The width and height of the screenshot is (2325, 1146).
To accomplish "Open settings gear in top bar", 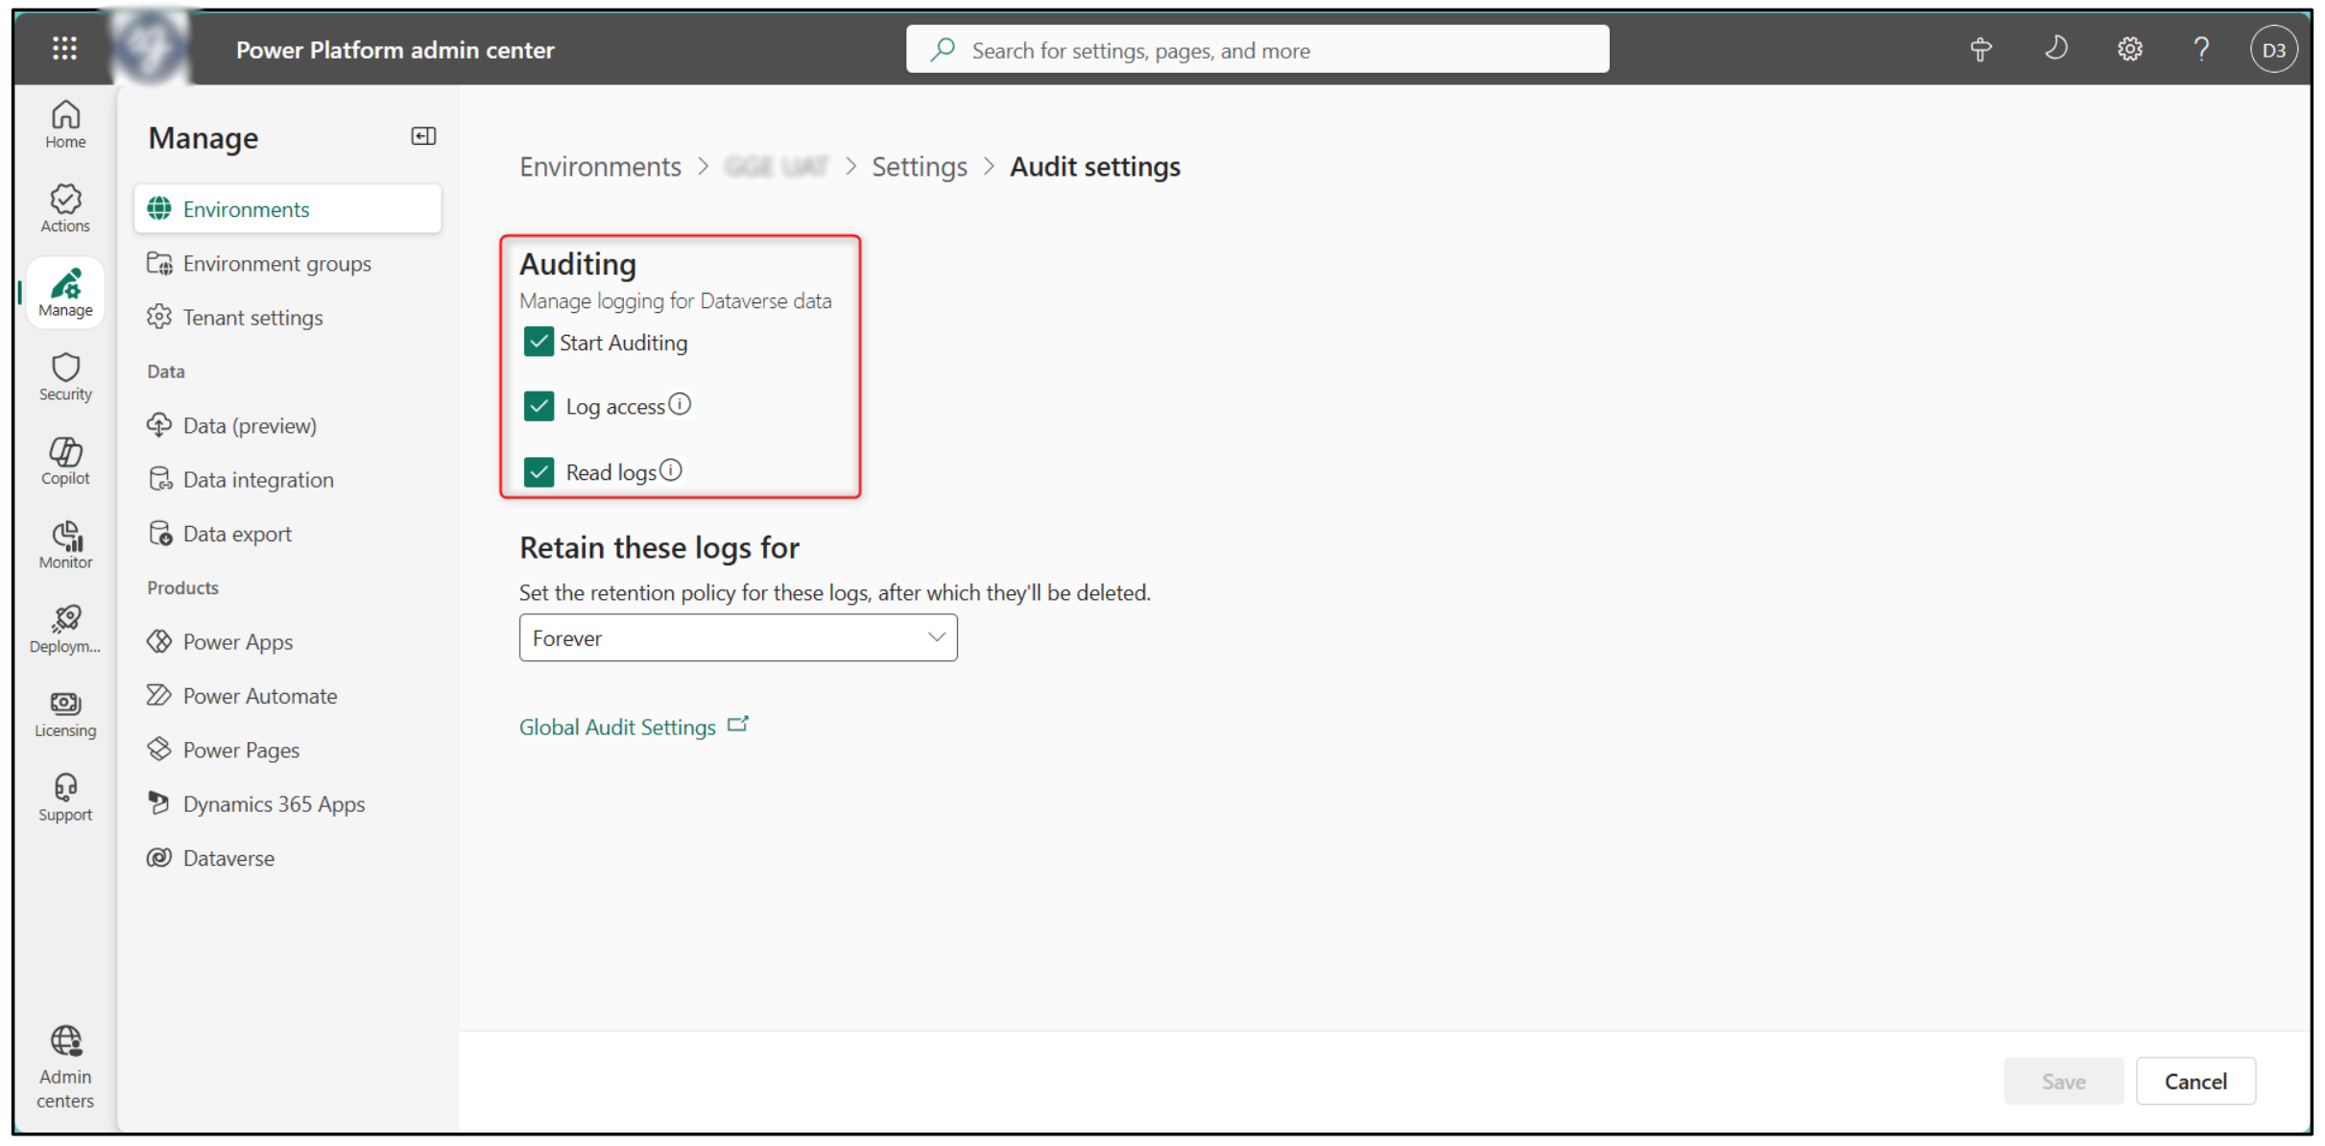I will (2129, 49).
